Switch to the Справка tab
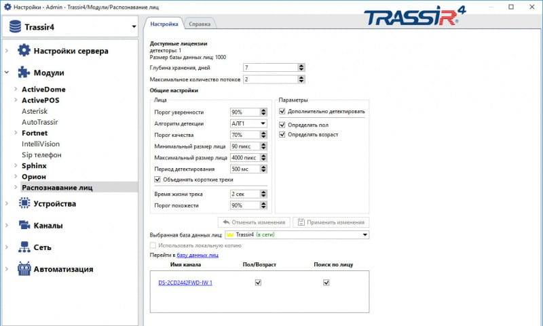The image size is (543, 326). tap(200, 24)
